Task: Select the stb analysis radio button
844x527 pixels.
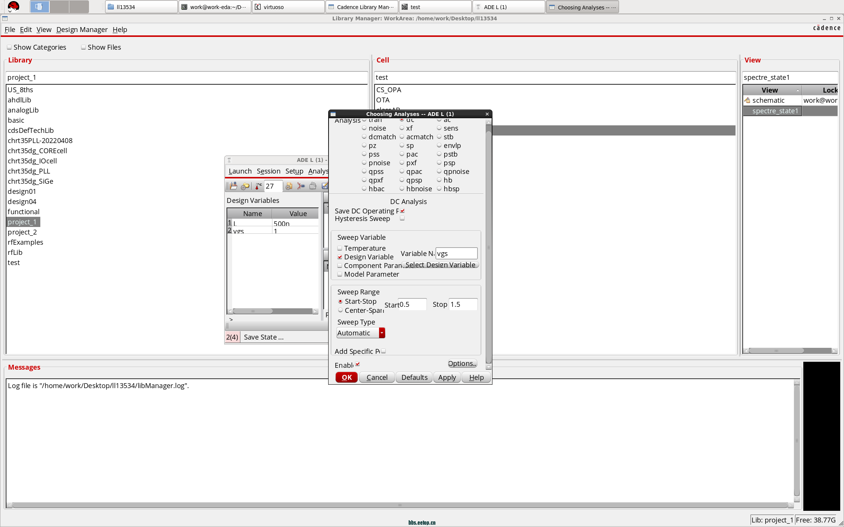Action: [439, 137]
